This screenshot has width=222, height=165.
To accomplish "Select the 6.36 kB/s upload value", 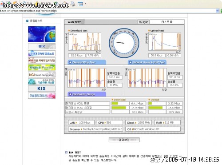I will [x=174, y=56].
